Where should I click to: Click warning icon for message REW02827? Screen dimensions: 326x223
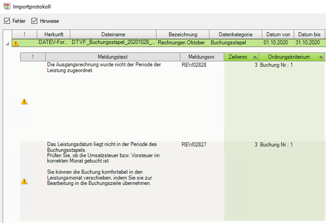click(x=24, y=181)
